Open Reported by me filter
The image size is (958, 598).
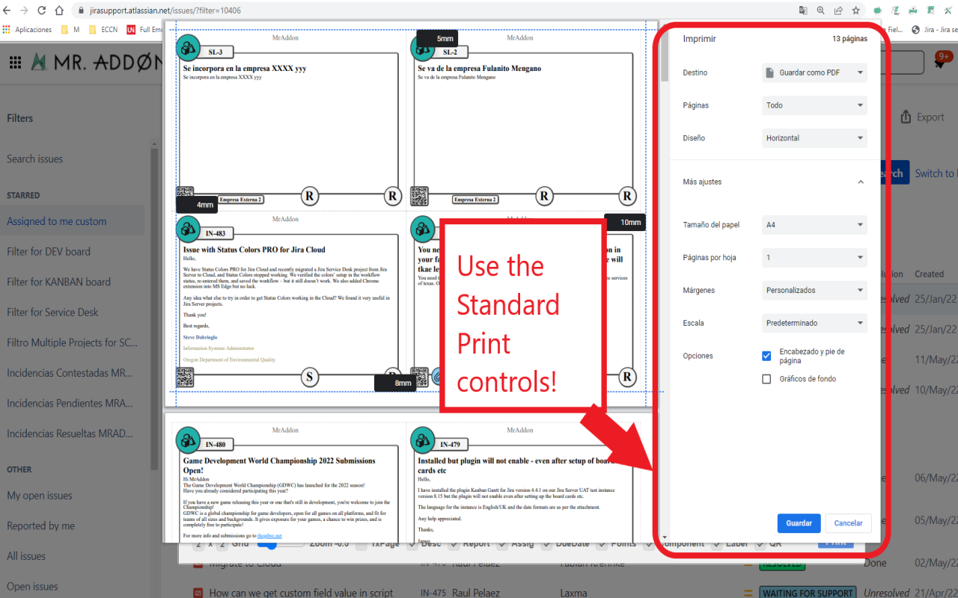(41, 525)
